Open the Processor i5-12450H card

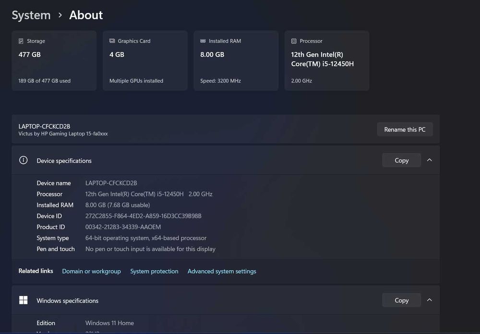point(326,60)
